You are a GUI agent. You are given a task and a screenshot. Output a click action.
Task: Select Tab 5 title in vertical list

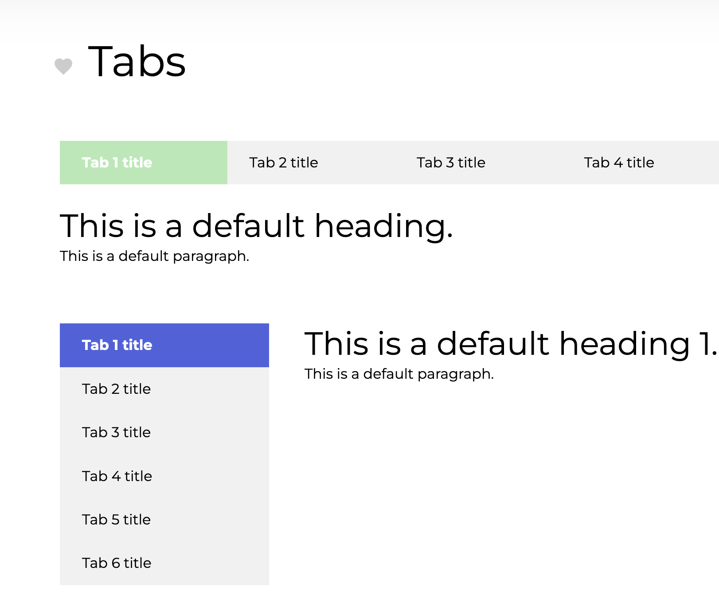click(164, 520)
